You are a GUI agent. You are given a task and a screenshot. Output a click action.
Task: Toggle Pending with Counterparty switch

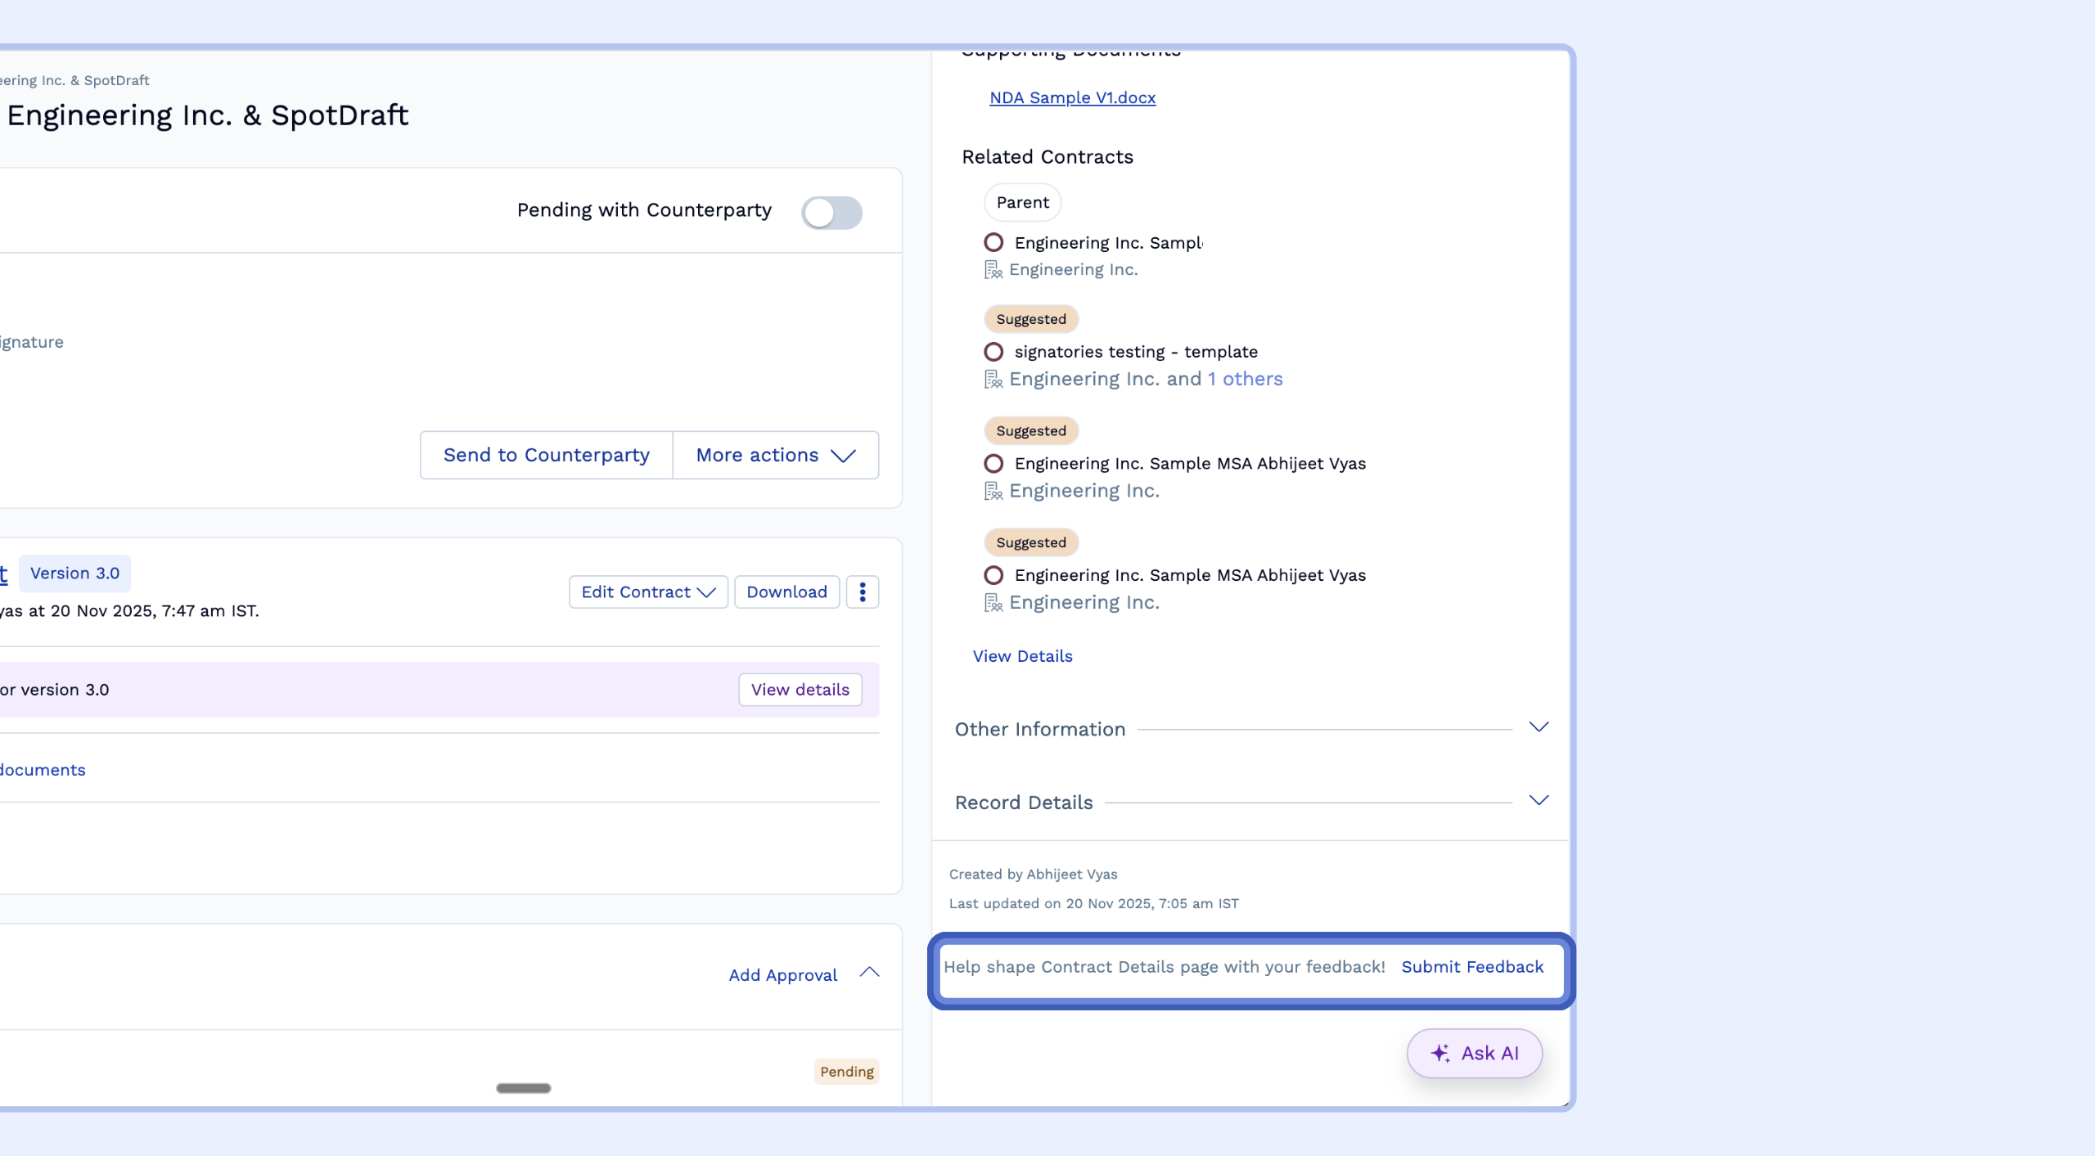(831, 213)
